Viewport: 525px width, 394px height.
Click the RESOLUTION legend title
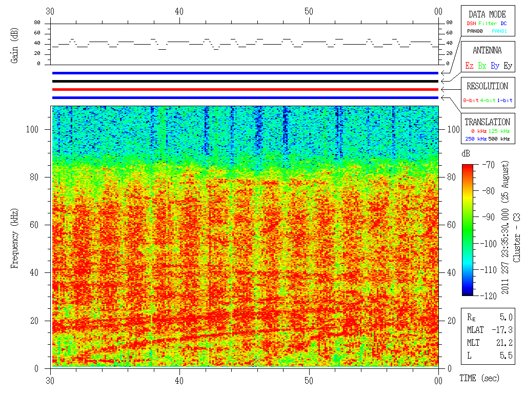click(x=487, y=86)
